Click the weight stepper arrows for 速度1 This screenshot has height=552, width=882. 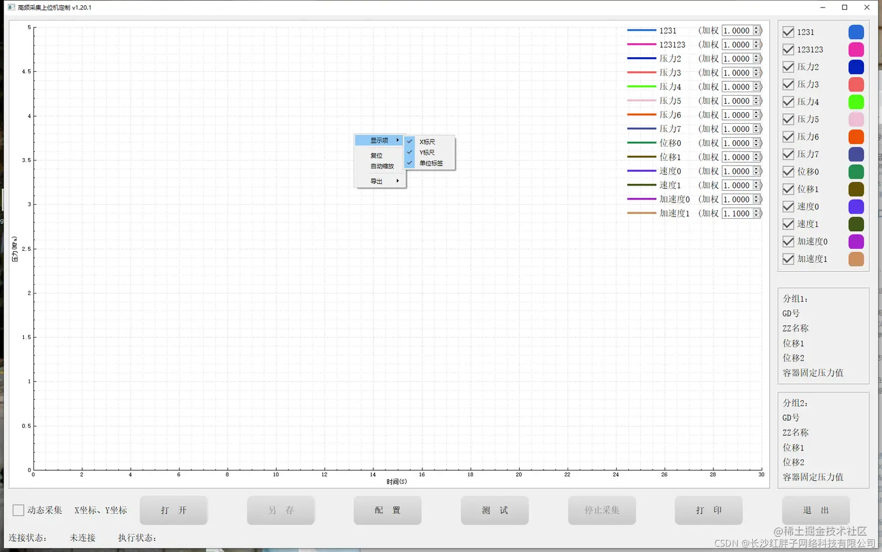757,186
